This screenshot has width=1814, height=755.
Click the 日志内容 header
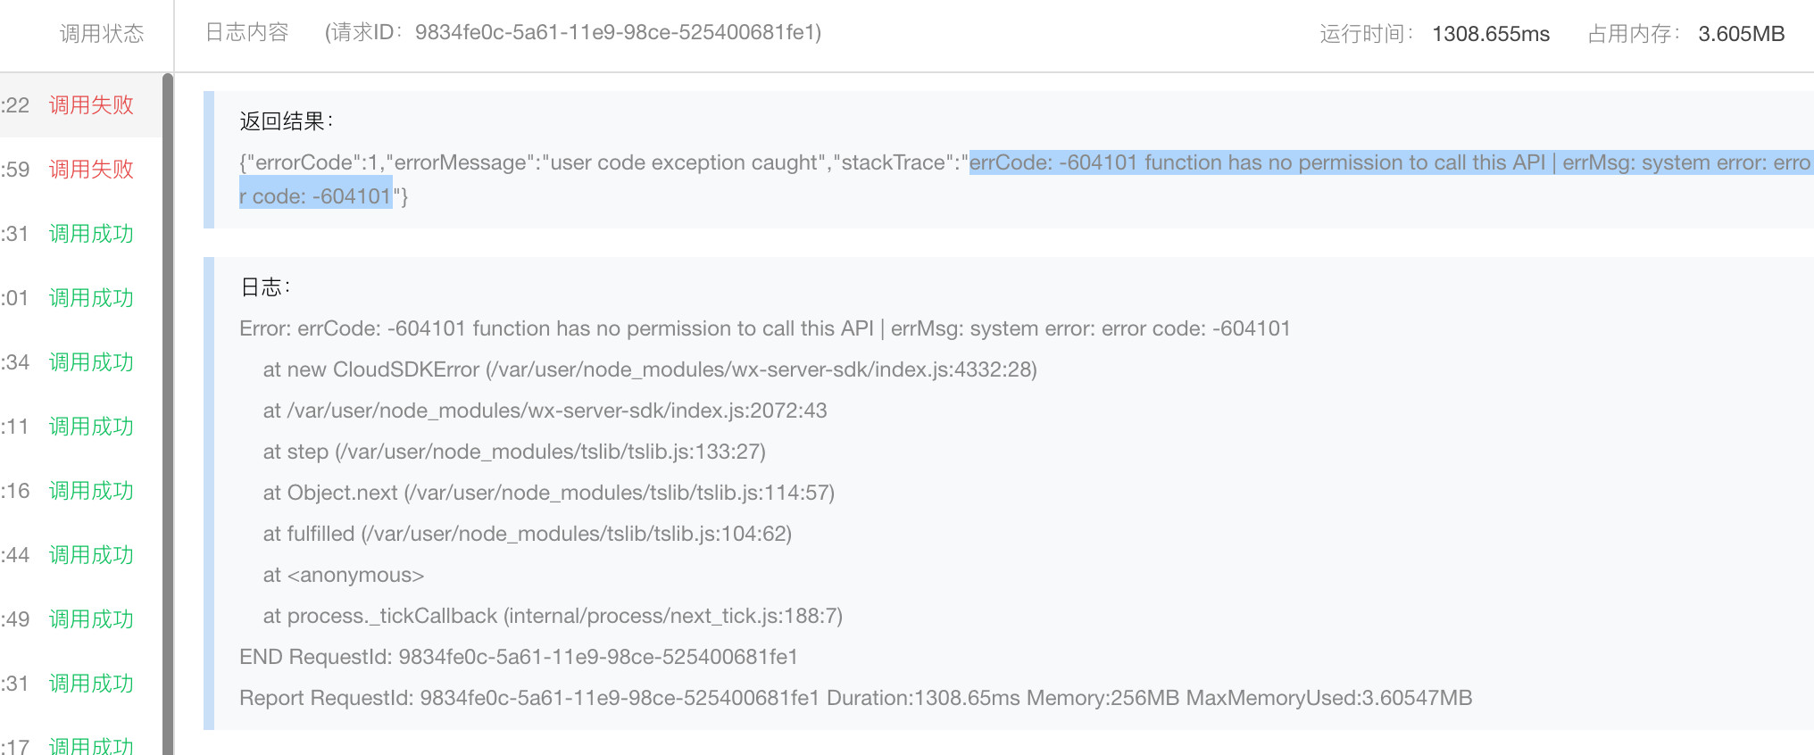pyautogui.click(x=247, y=33)
